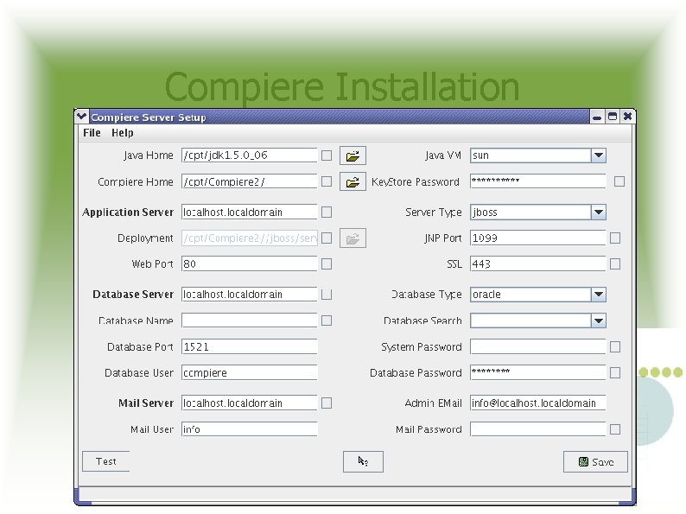Click the SSL field showing 443

pyautogui.click(x=538, y=263)
